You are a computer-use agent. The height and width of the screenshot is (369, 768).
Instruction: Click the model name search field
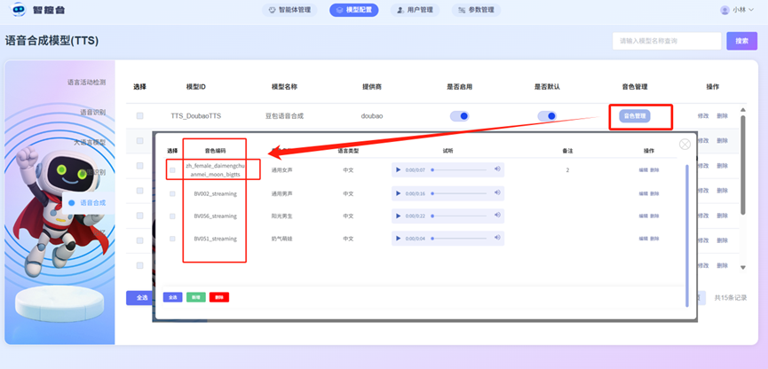point(667,41)
